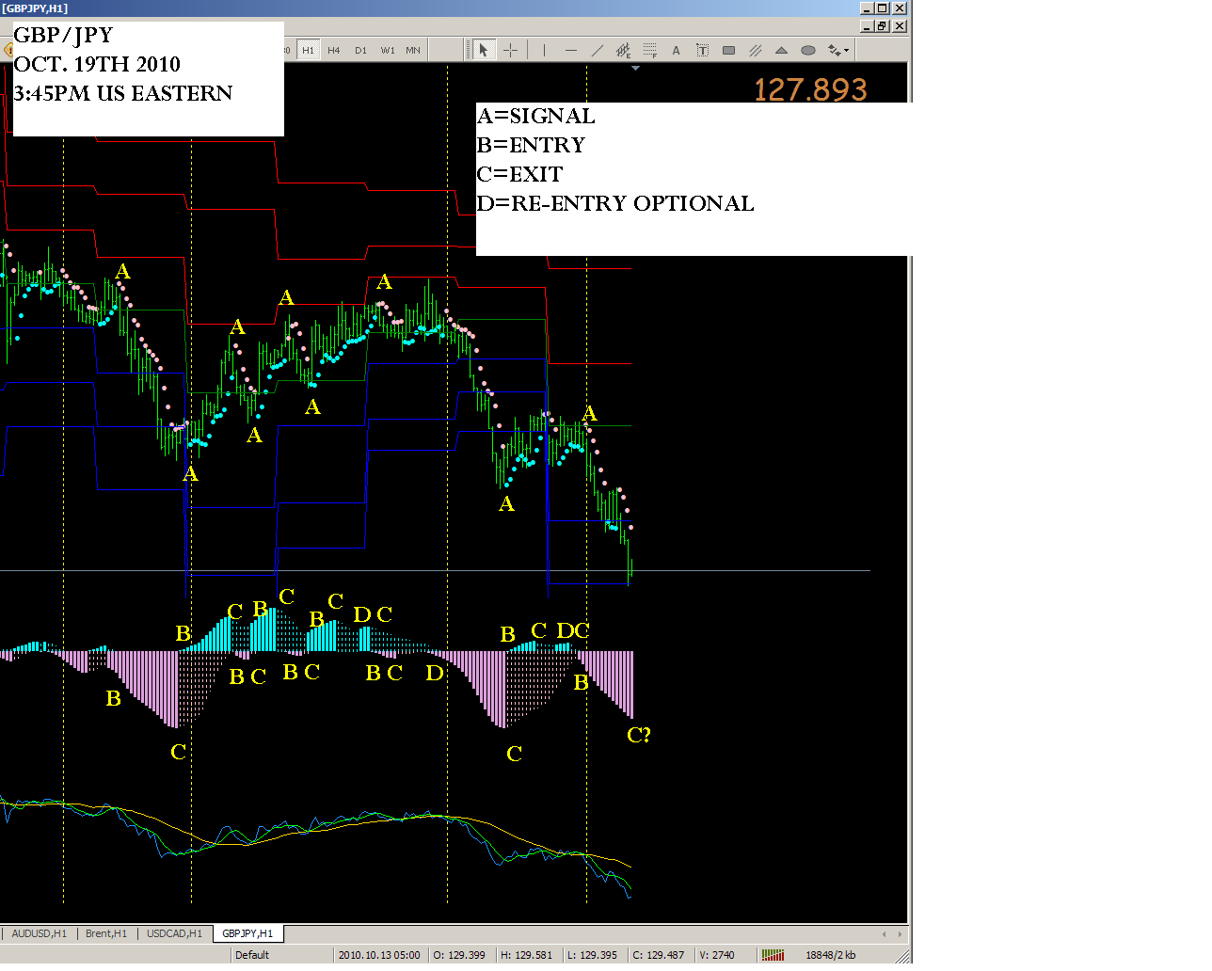Choose the Horizontal Line drawing tool
1212x971 pixels.
pos(571,50)
